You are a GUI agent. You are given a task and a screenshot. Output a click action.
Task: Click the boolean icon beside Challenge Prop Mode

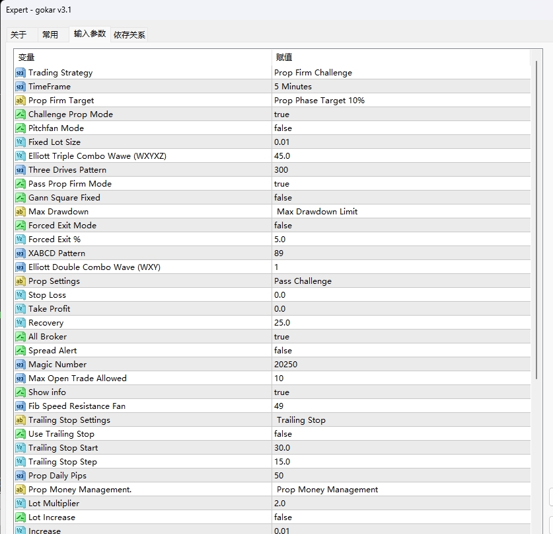(20, 114)
